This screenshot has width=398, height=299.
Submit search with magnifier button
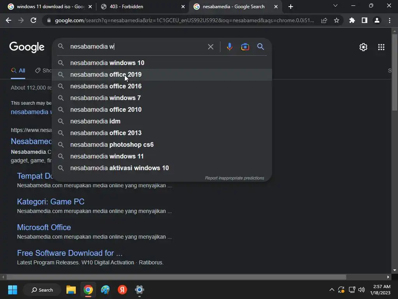(x=261, y=47)
